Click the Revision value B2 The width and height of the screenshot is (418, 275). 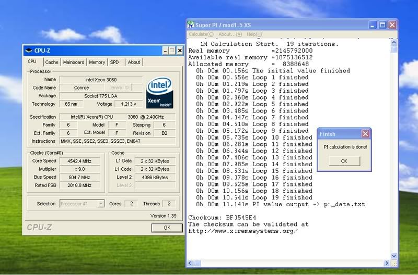[165, 133]
